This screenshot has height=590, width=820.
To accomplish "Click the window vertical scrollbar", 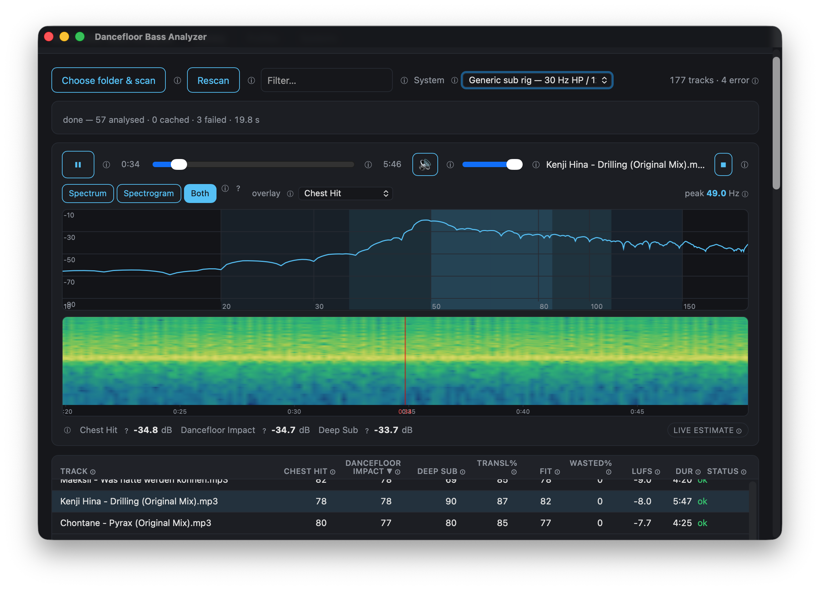I will click(776, 123).
